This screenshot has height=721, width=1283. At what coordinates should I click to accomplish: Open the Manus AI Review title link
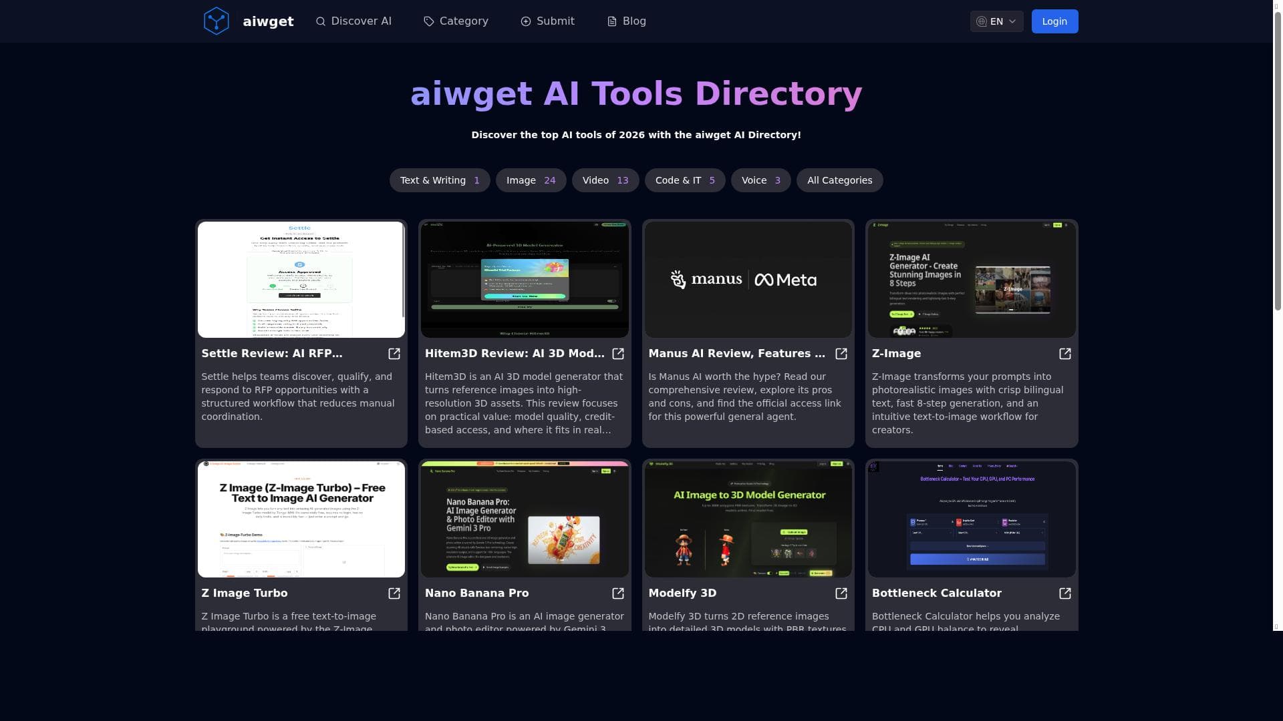[x=737, y=354]
